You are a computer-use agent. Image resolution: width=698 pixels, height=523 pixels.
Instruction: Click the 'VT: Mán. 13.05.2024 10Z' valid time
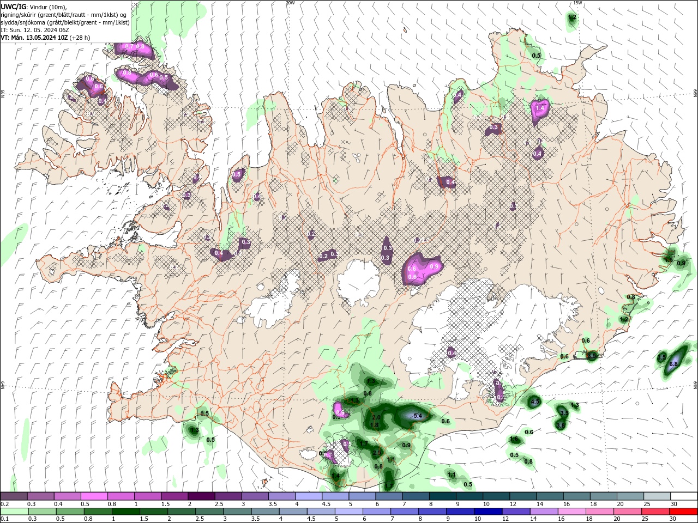click(34, 38)
